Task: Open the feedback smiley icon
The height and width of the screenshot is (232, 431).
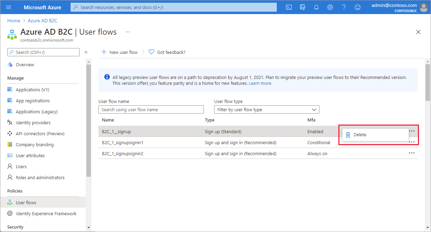Action: coord(357,7)
